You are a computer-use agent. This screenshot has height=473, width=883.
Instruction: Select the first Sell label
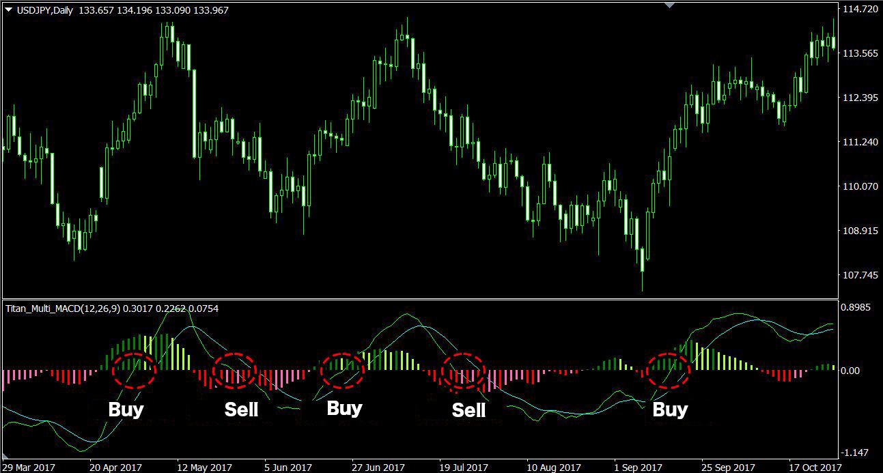click(x=239, y=410)
